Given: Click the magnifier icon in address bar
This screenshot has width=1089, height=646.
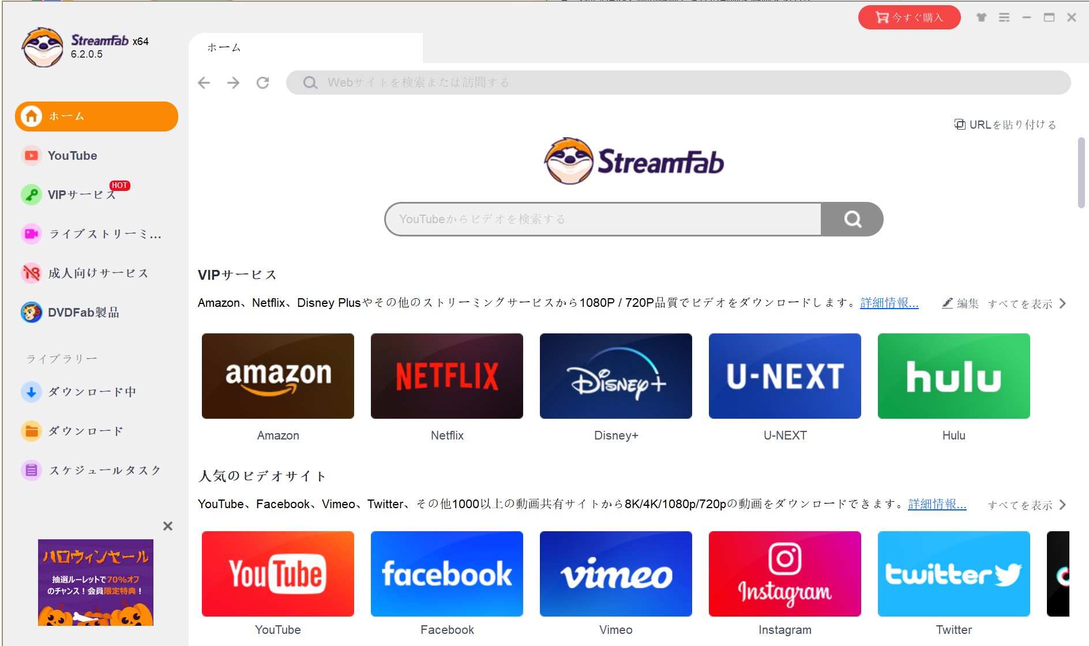Looking at the screenshot, I should pyautogui.click(x=310, y=82).
